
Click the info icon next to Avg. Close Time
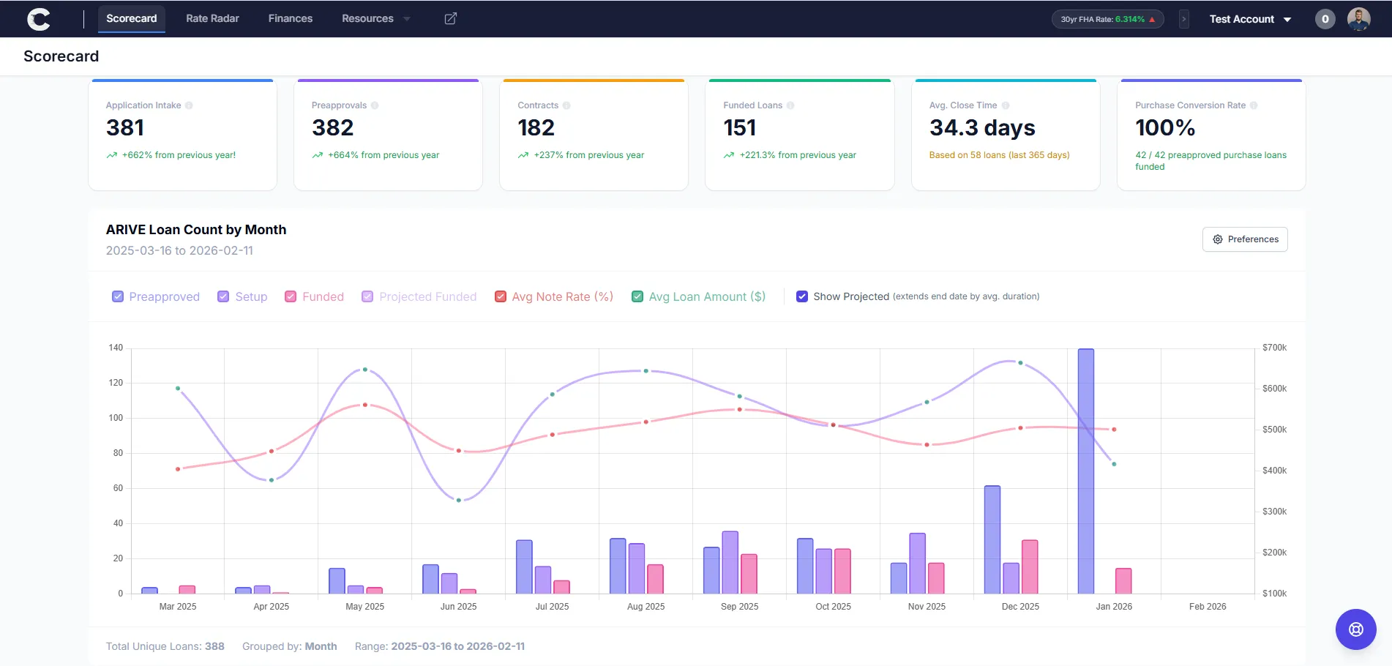[1006, 105]
